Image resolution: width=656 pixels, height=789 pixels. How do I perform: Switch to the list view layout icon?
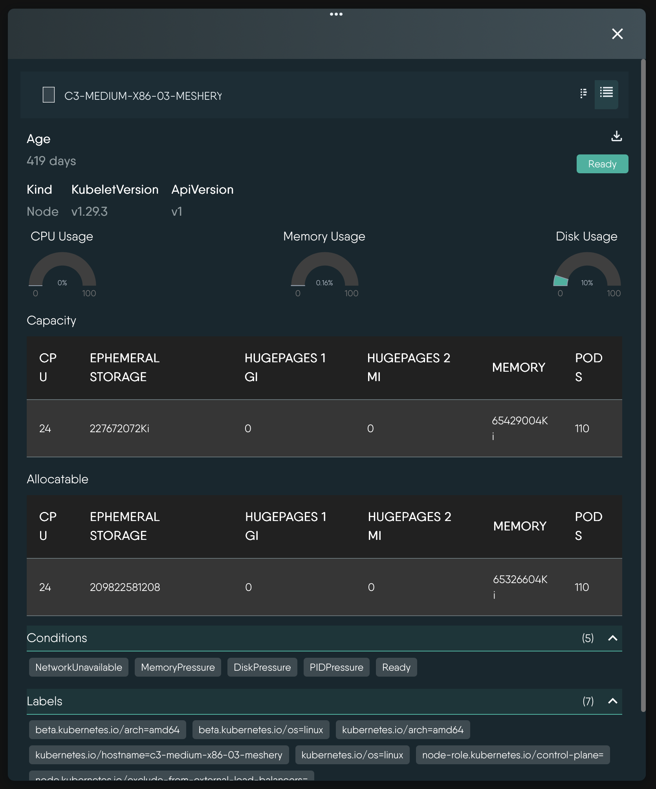606,93
